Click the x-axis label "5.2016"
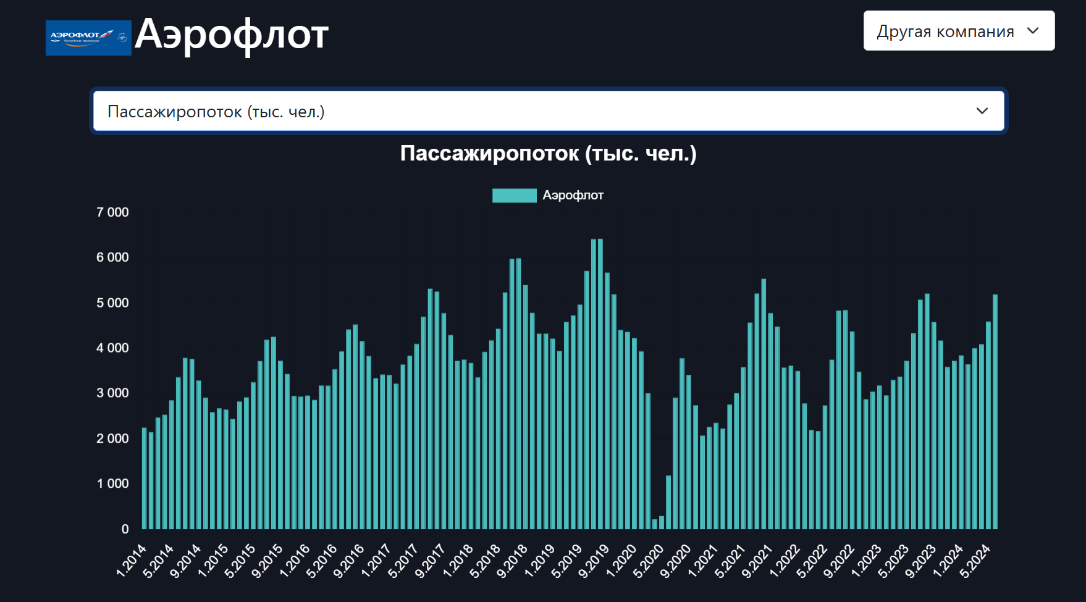1086x602 pixels. 322,561
